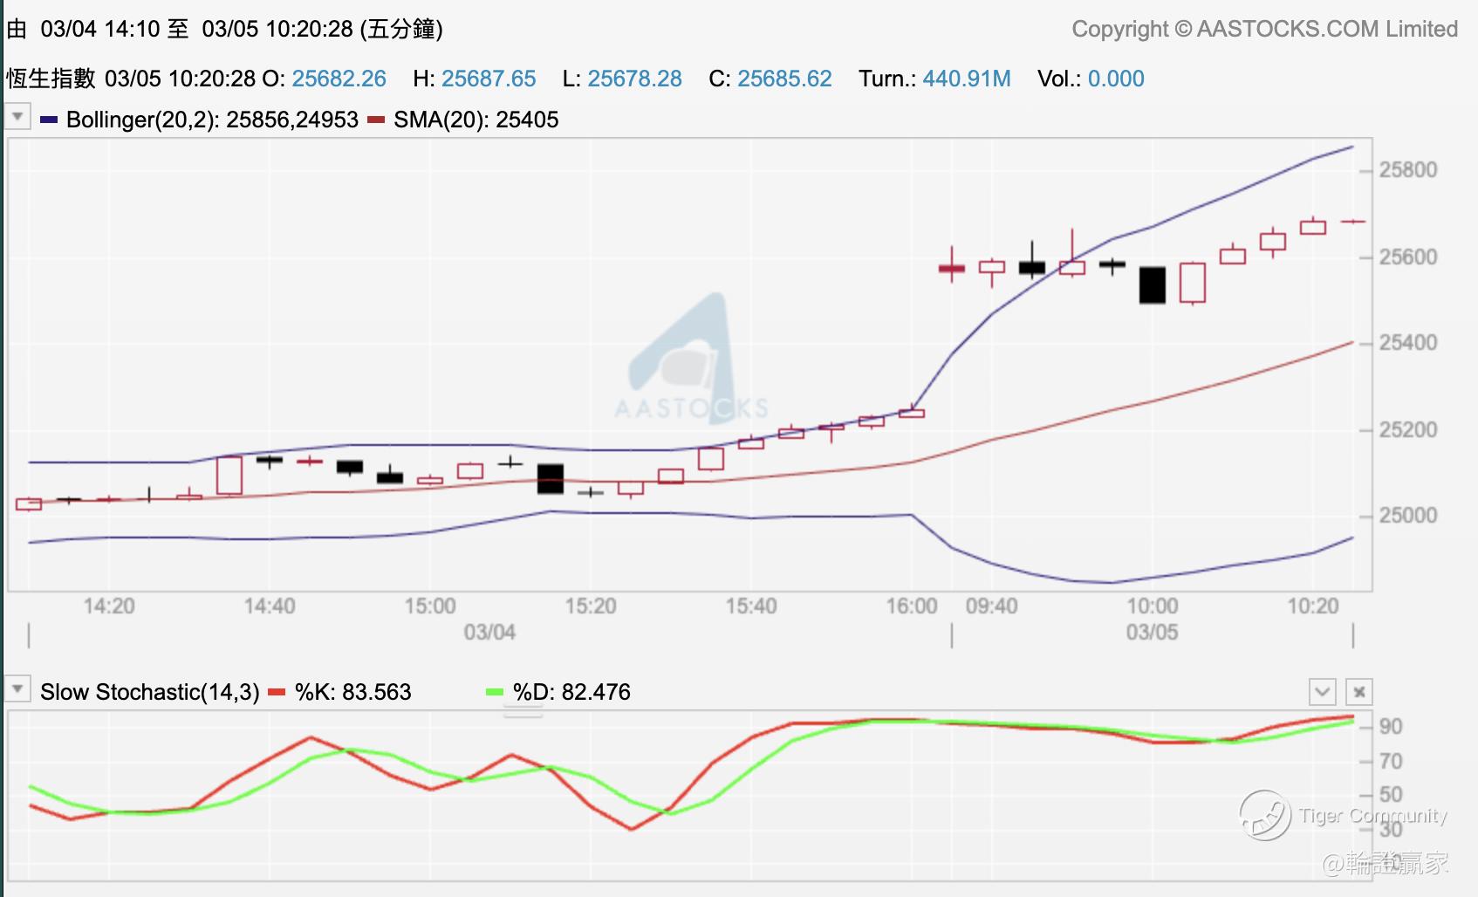Click the Bollinger blue legend swatch
This screenshot has height=897, width=1478.
tap(49, 120)
